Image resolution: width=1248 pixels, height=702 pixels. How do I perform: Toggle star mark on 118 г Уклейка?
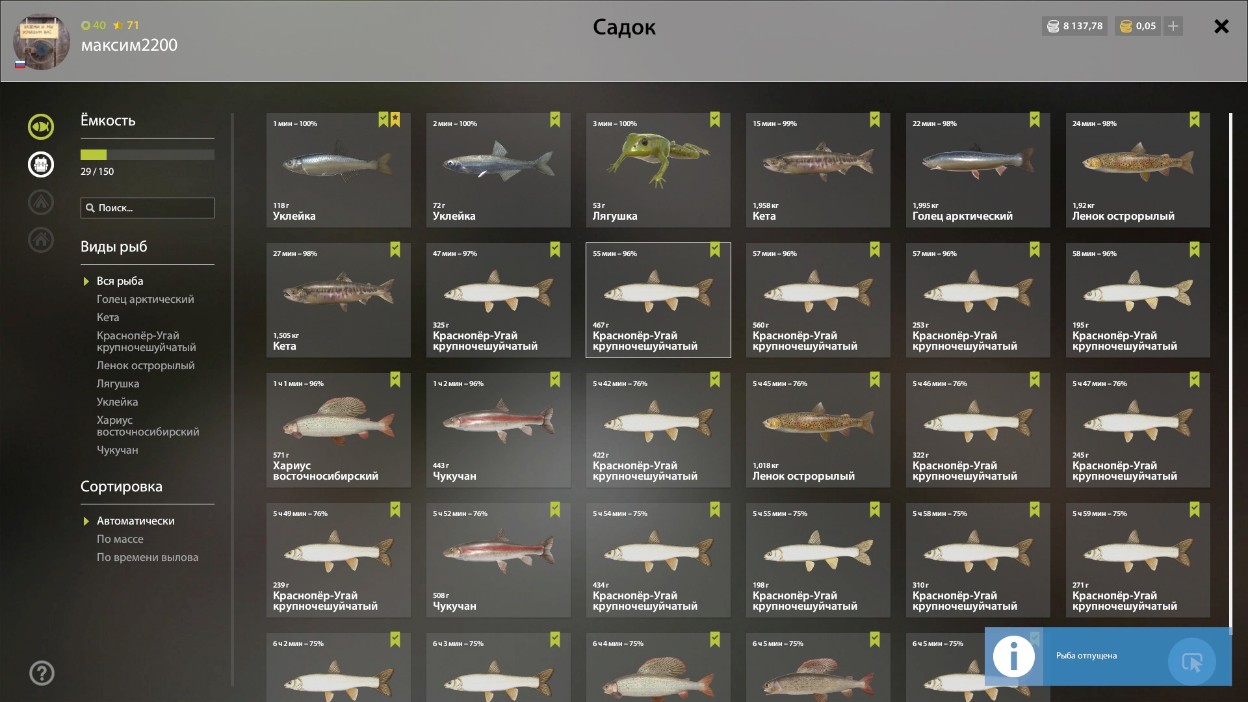[395, 120]
